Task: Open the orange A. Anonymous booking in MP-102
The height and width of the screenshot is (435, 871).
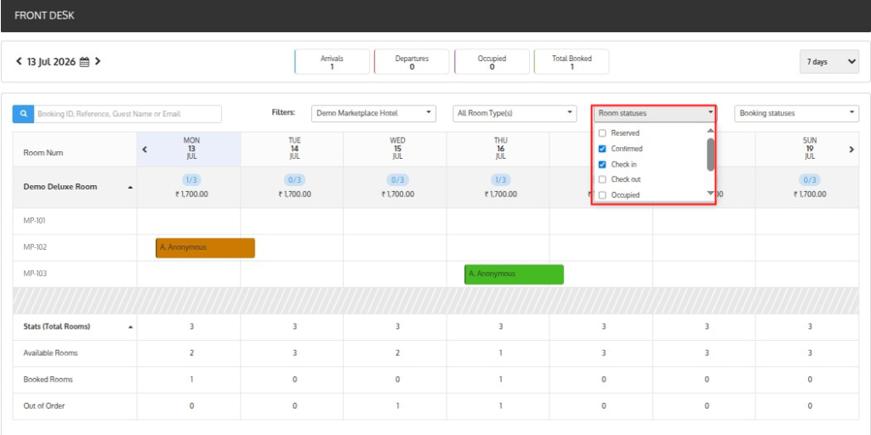Action: [x=205, y=248]
